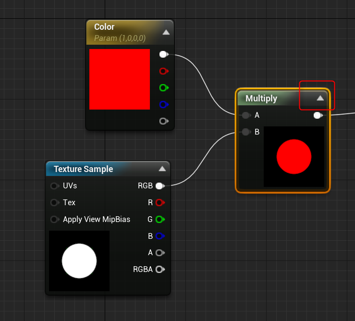355x321 pixels.
Task: Click the Apply View MipBias label
Action: 97,219
